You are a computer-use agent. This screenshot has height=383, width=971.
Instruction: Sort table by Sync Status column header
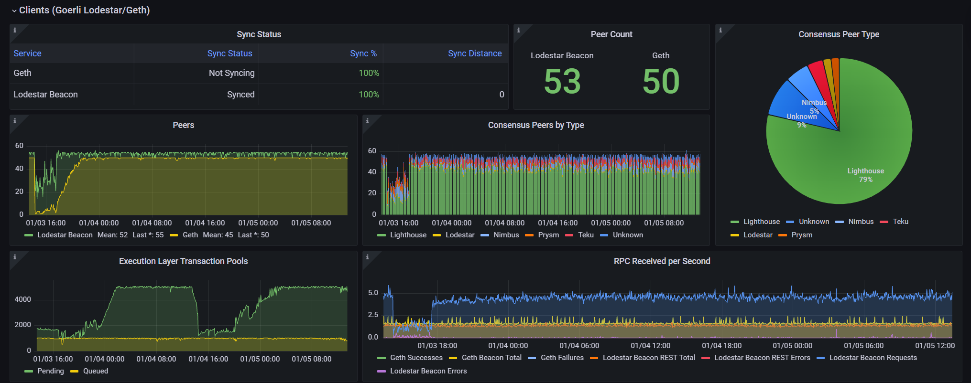(x=229, y=53)
